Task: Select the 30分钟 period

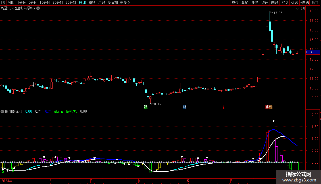Action: click(58, 3)
